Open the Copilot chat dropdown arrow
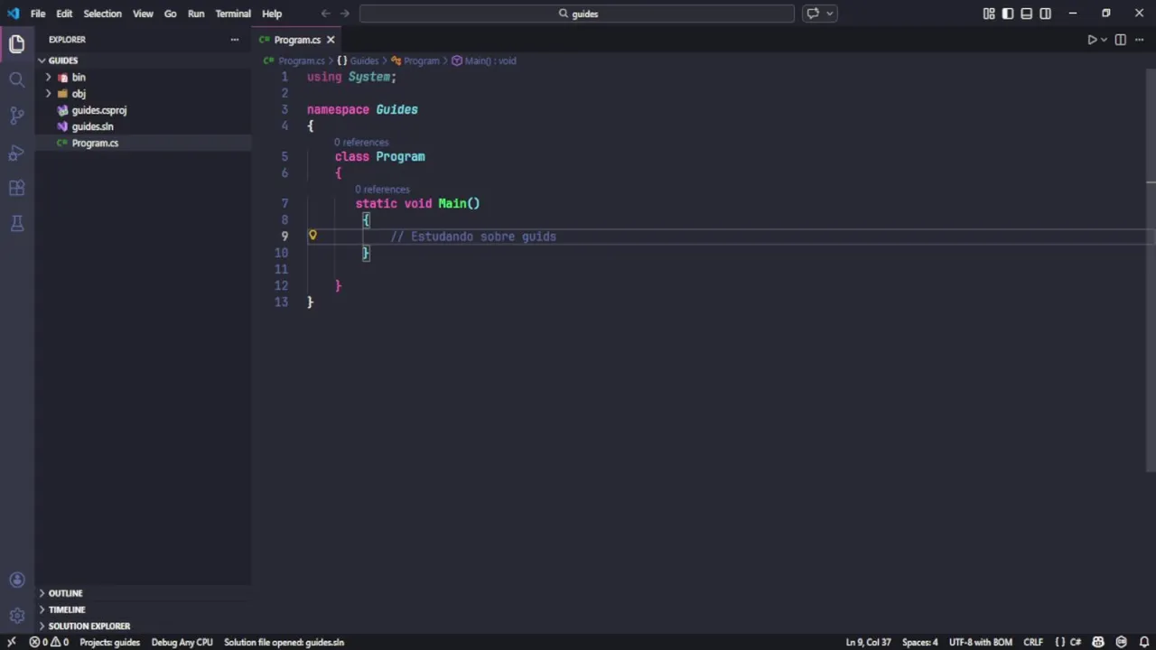This screenshot has height=650, width=1156. point(829,14)
